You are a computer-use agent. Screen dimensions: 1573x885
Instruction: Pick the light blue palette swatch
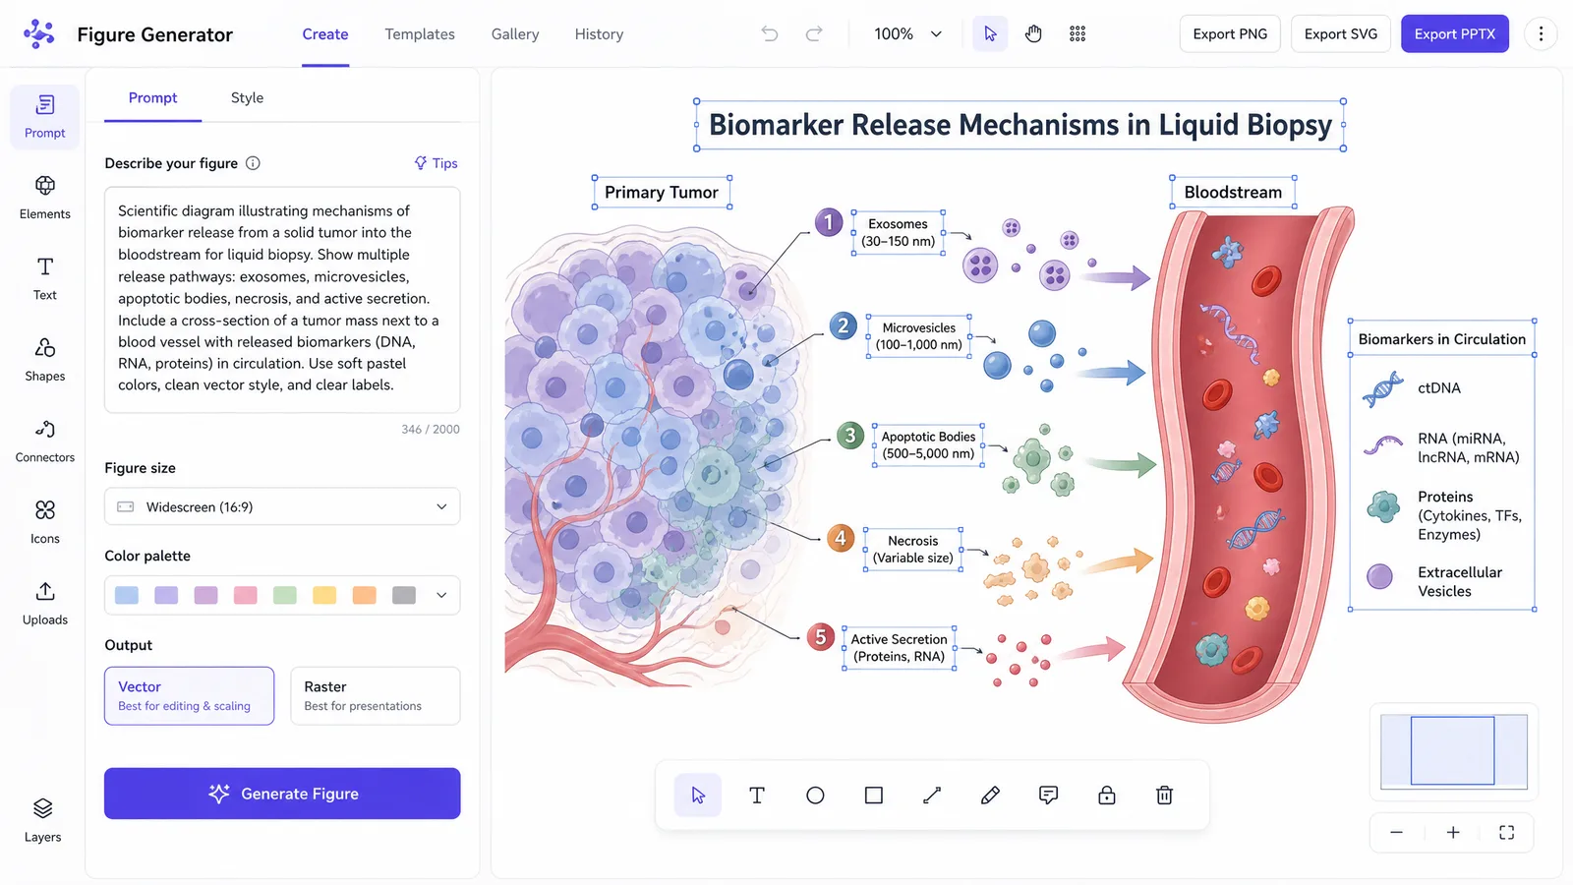(x=127, y=595)
